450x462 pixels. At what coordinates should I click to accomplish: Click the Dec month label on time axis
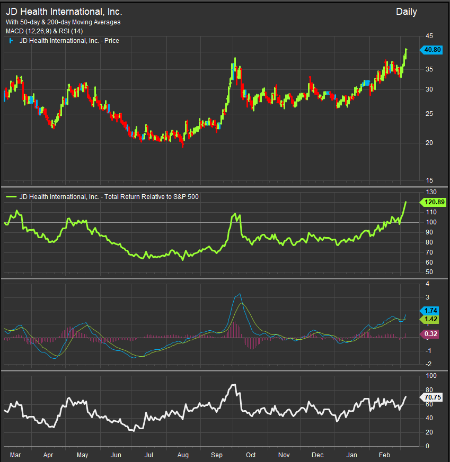click(x=317, y=455)
